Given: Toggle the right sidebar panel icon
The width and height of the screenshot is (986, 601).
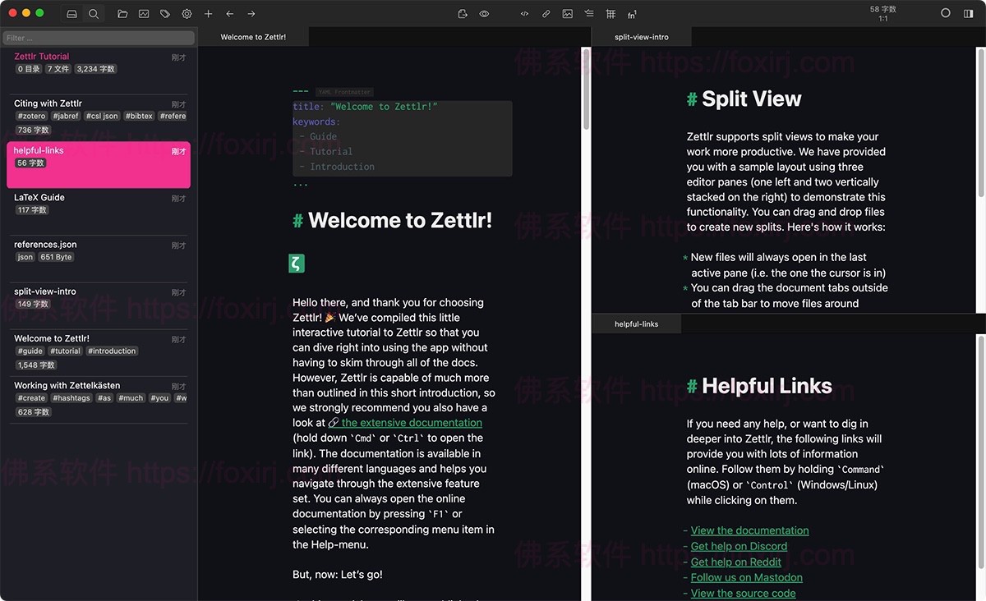Looking at the screenshot, I should tap(970, 13).
